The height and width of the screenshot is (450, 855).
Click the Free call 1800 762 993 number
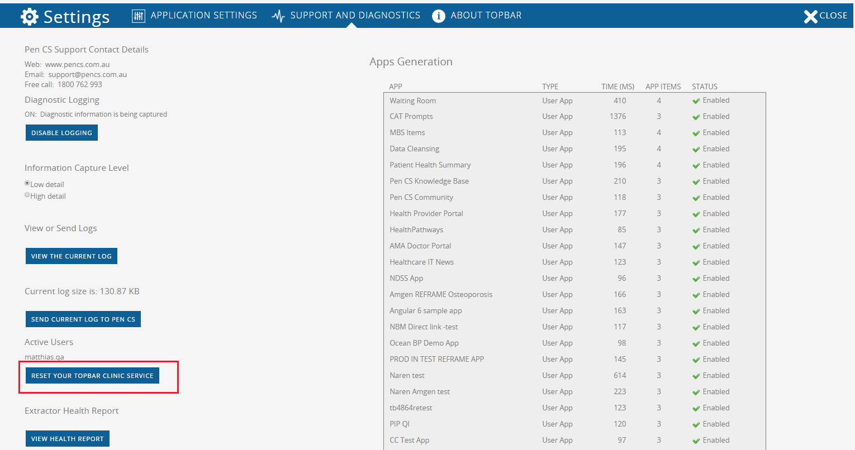click(x=79, y=84)
